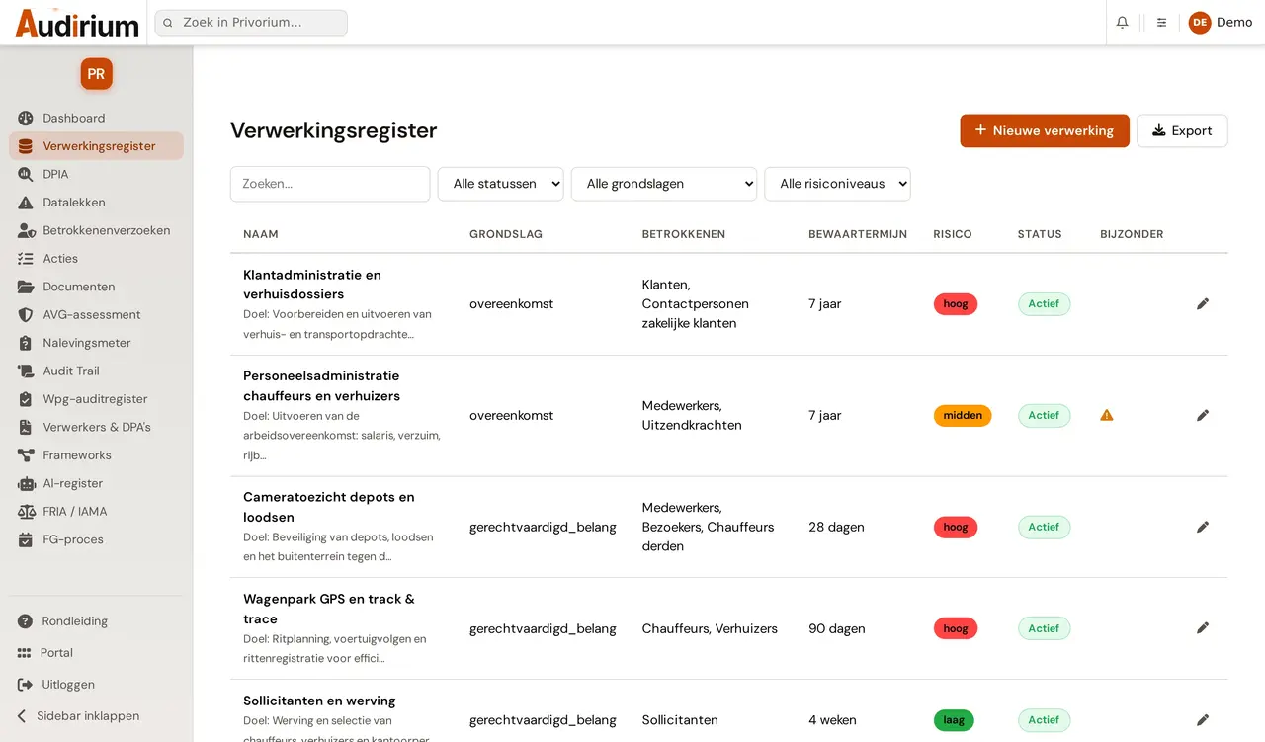Focus the Zoek in Privorium search box
1265x742 pixels.
pyautogui.click(x=251, y=23)
